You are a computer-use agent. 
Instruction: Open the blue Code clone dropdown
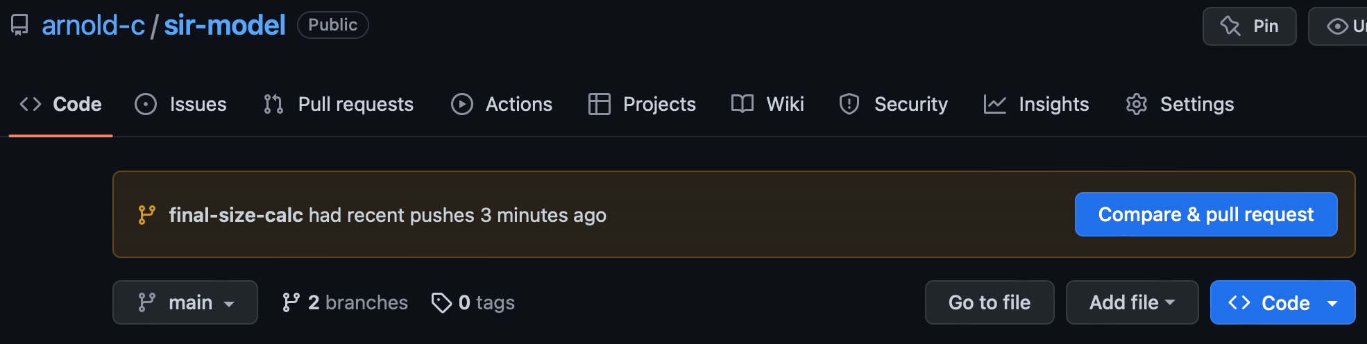click(1282, 302)
